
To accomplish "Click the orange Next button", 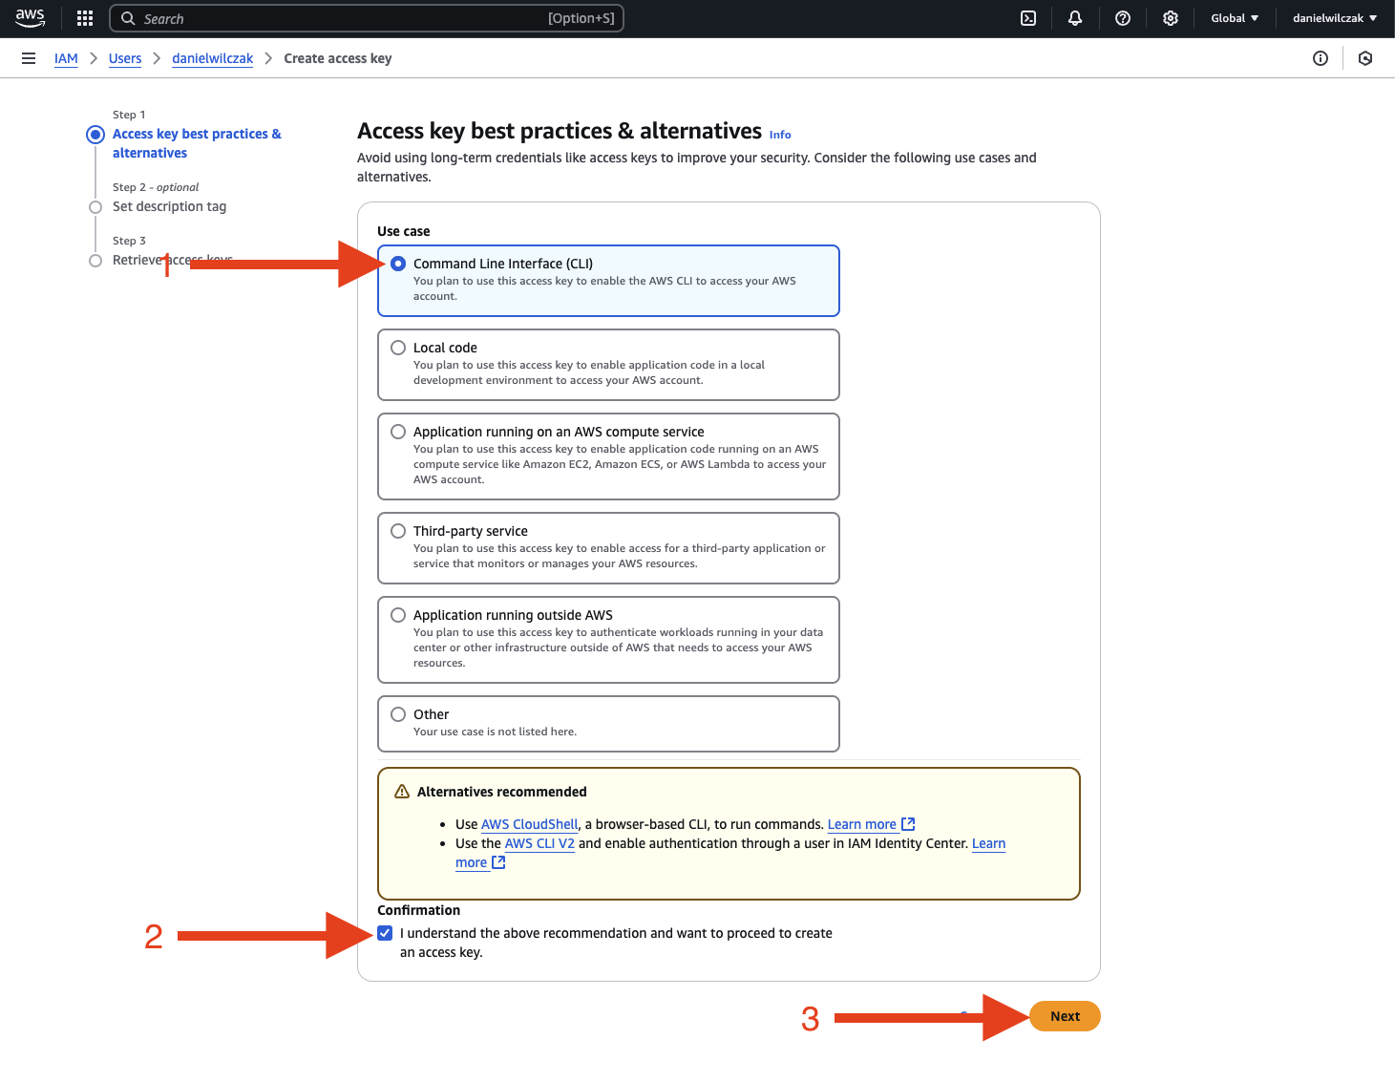I will (1066, 1016).
